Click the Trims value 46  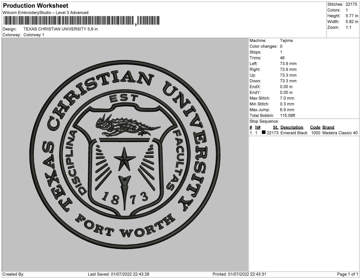(282, 58)
